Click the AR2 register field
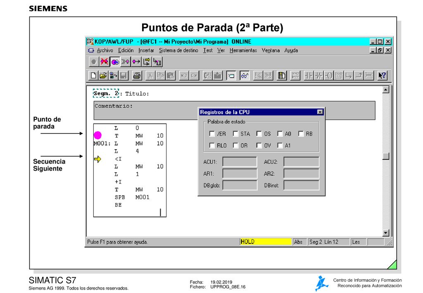Screen dimensions: 423x293 301,174
